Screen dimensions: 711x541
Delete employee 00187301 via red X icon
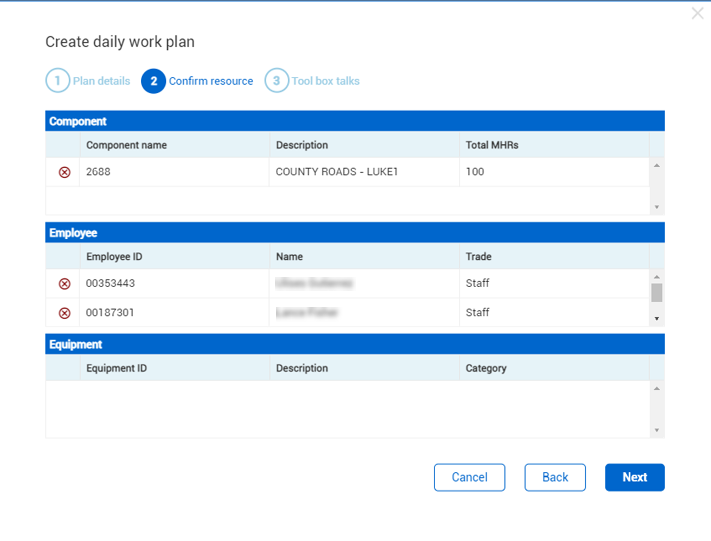[64, 313]
